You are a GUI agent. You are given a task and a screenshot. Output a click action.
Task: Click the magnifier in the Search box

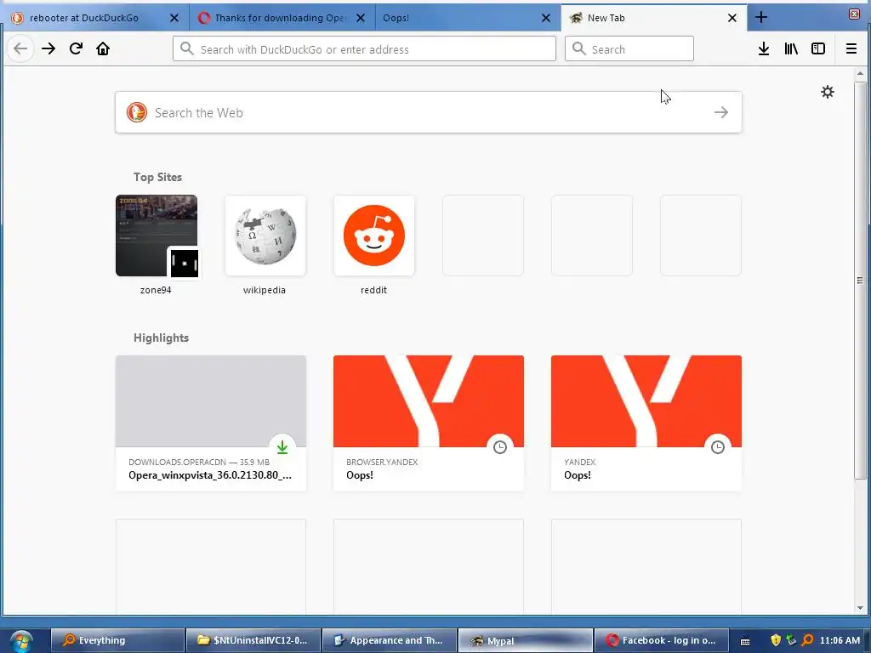[x=578, y=48]
